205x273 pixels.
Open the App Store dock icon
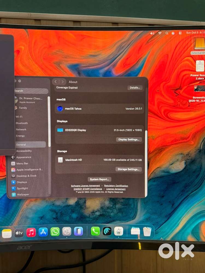[43, 232]
